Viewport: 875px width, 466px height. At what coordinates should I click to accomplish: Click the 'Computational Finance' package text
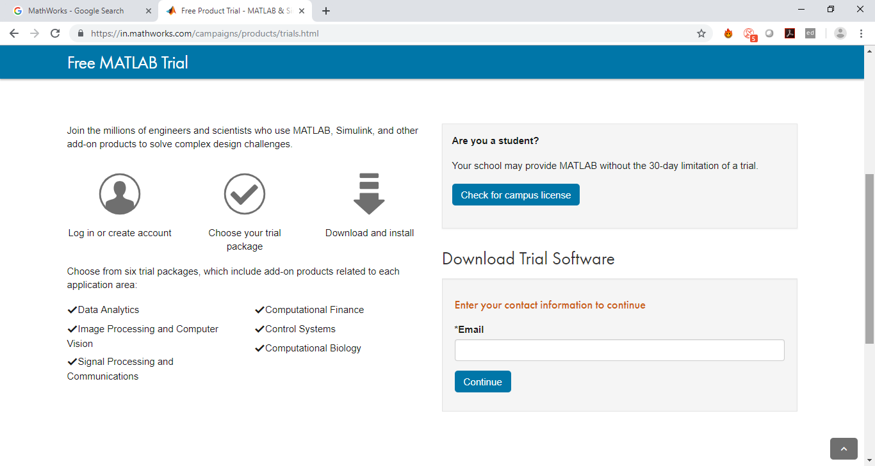(x=315, y=310)
